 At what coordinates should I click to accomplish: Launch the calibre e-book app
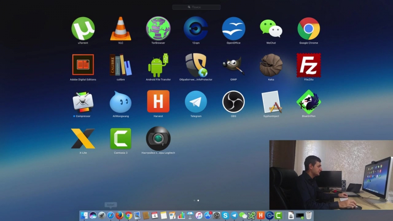(x=120, y=65)
